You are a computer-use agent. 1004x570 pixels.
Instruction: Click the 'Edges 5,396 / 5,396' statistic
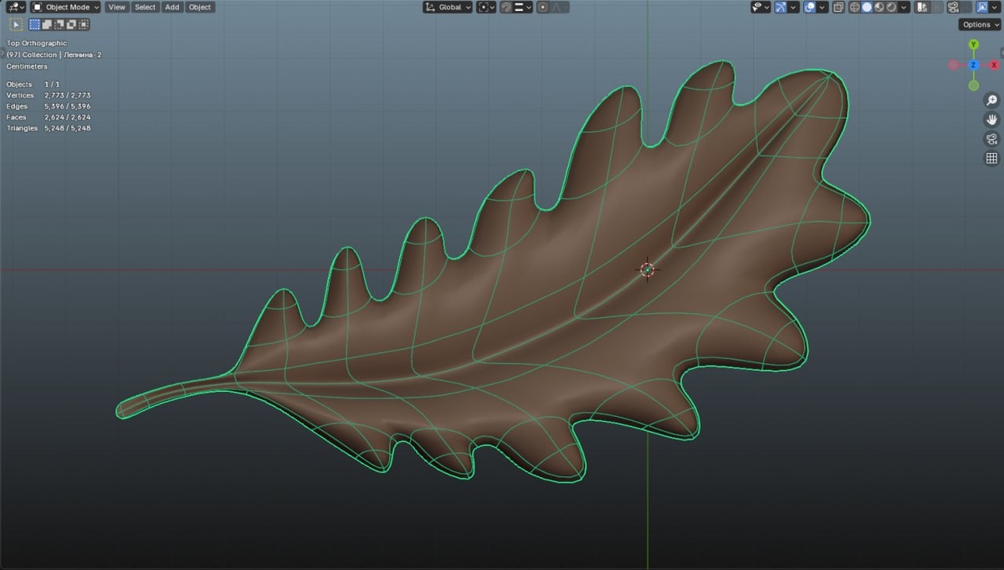click(49, 106)
